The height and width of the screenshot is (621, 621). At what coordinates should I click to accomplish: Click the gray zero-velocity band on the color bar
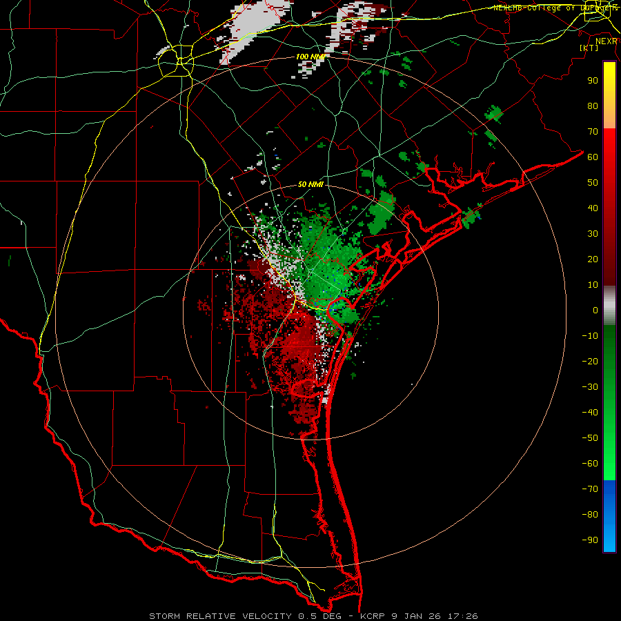[609, 306]
